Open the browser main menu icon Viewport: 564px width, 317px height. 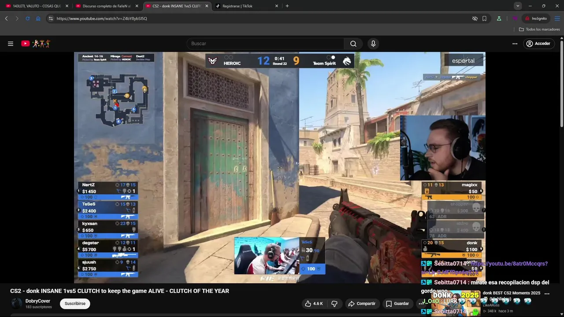point(557,18)
